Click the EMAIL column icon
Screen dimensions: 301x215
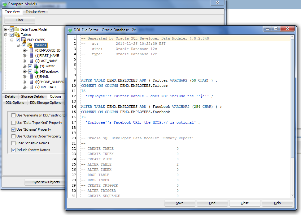[32, 77]
